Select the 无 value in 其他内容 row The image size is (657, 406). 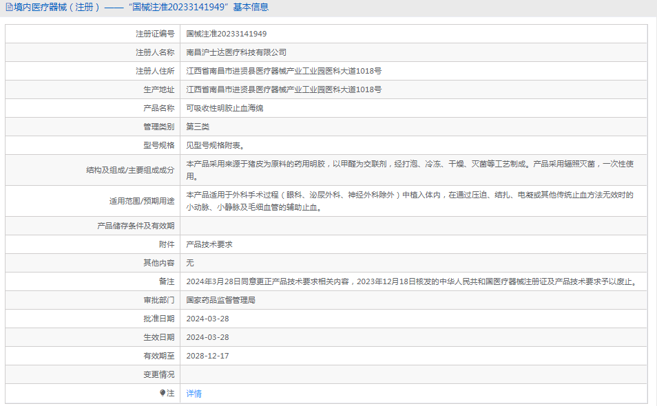coord(190,263)
